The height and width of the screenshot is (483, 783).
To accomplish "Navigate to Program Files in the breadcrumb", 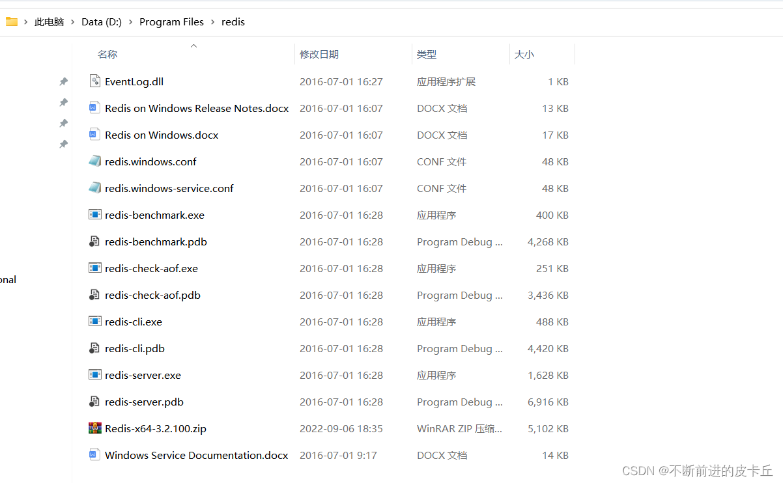I will (171, 21).
